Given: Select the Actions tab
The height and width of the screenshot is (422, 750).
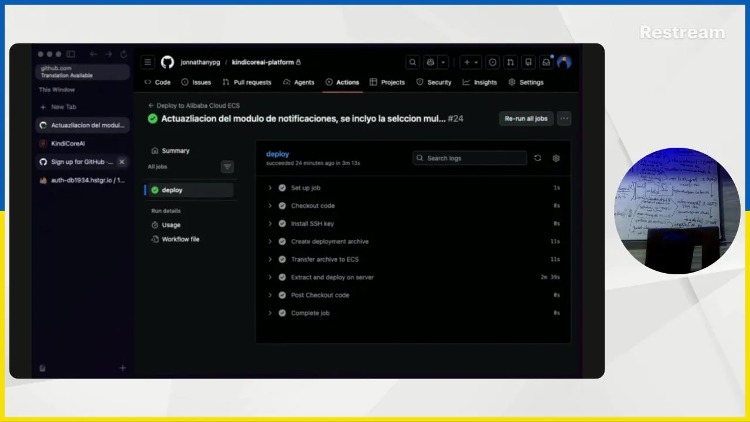Looking at the screenshot, I should click(x=342, y=83).
